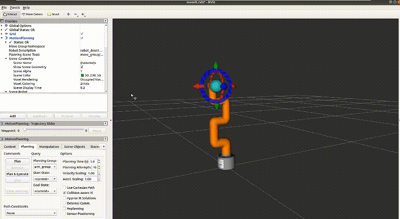Screen dimensions: 400x219
Task: Switch to the Context tab
Action: tap(10, 146)
